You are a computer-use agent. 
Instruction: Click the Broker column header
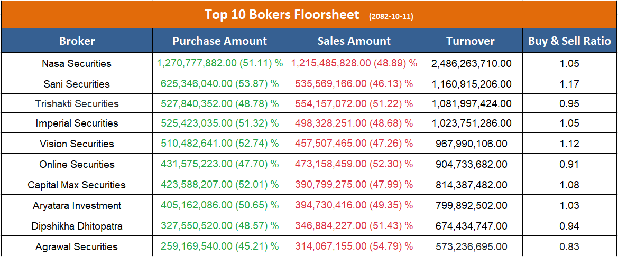coord(77,41)
